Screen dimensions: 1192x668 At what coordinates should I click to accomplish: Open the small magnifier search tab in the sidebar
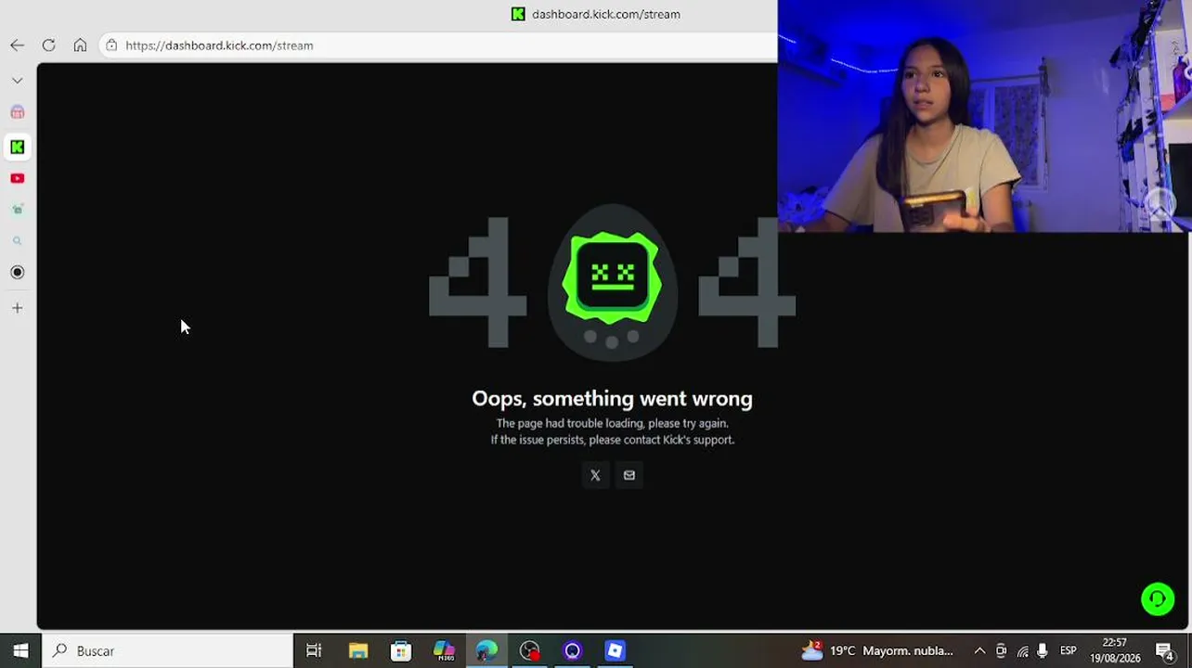coord(18,241)
